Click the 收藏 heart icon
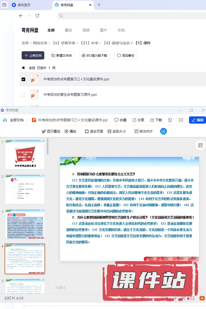This screenshot has width=206, height=309. (116, 120)
